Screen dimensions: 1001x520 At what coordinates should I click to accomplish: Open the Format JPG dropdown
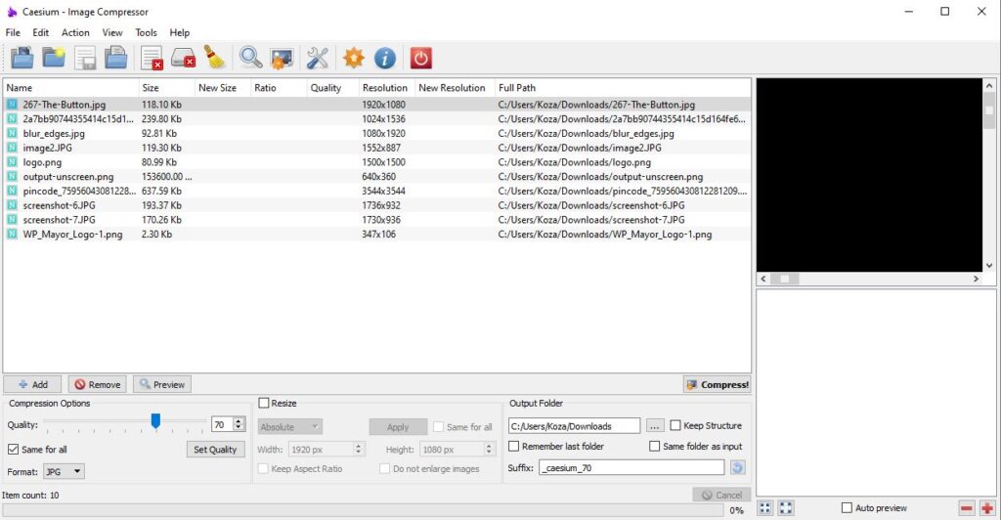pos(64,471)
